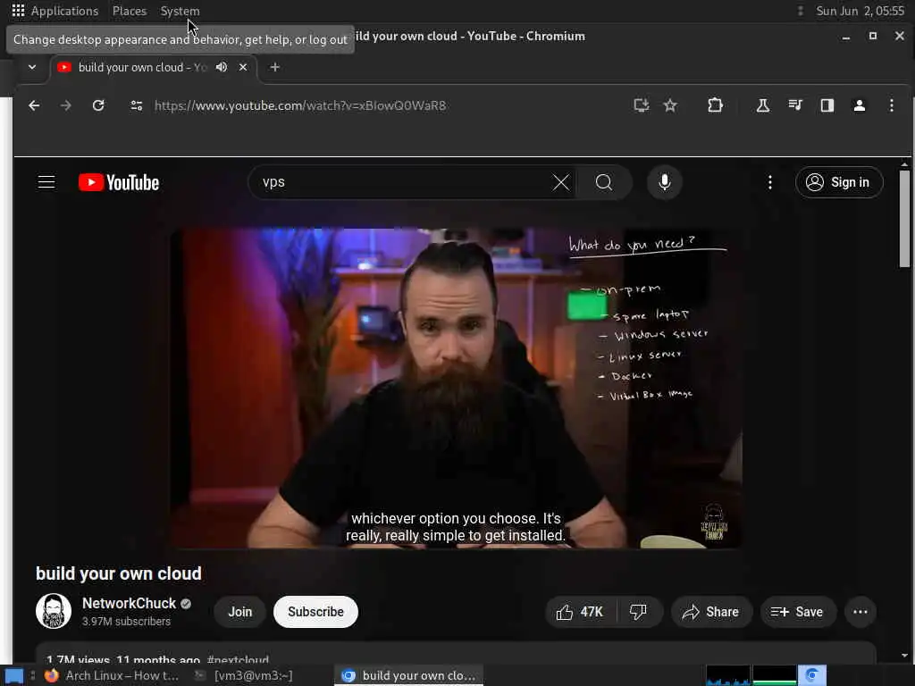Screen dimensions: 915x686
Task: Close the YouTube browser tab
Action: pyautogui.click(x=243, y=67)
